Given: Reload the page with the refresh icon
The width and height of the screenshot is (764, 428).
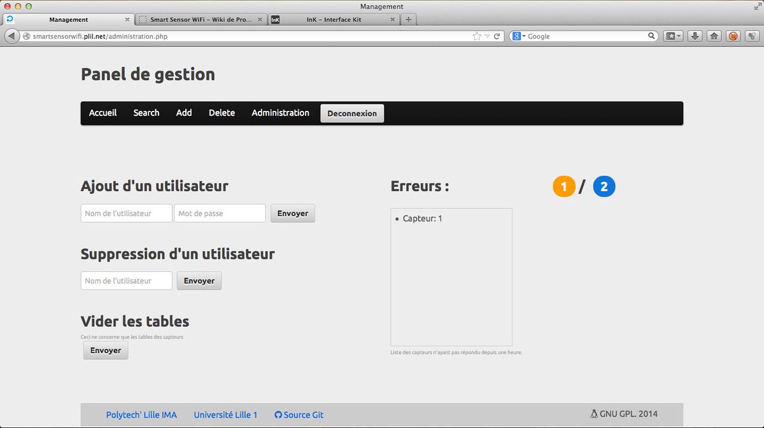Looking at the screenshot, I should coord(497,36).
